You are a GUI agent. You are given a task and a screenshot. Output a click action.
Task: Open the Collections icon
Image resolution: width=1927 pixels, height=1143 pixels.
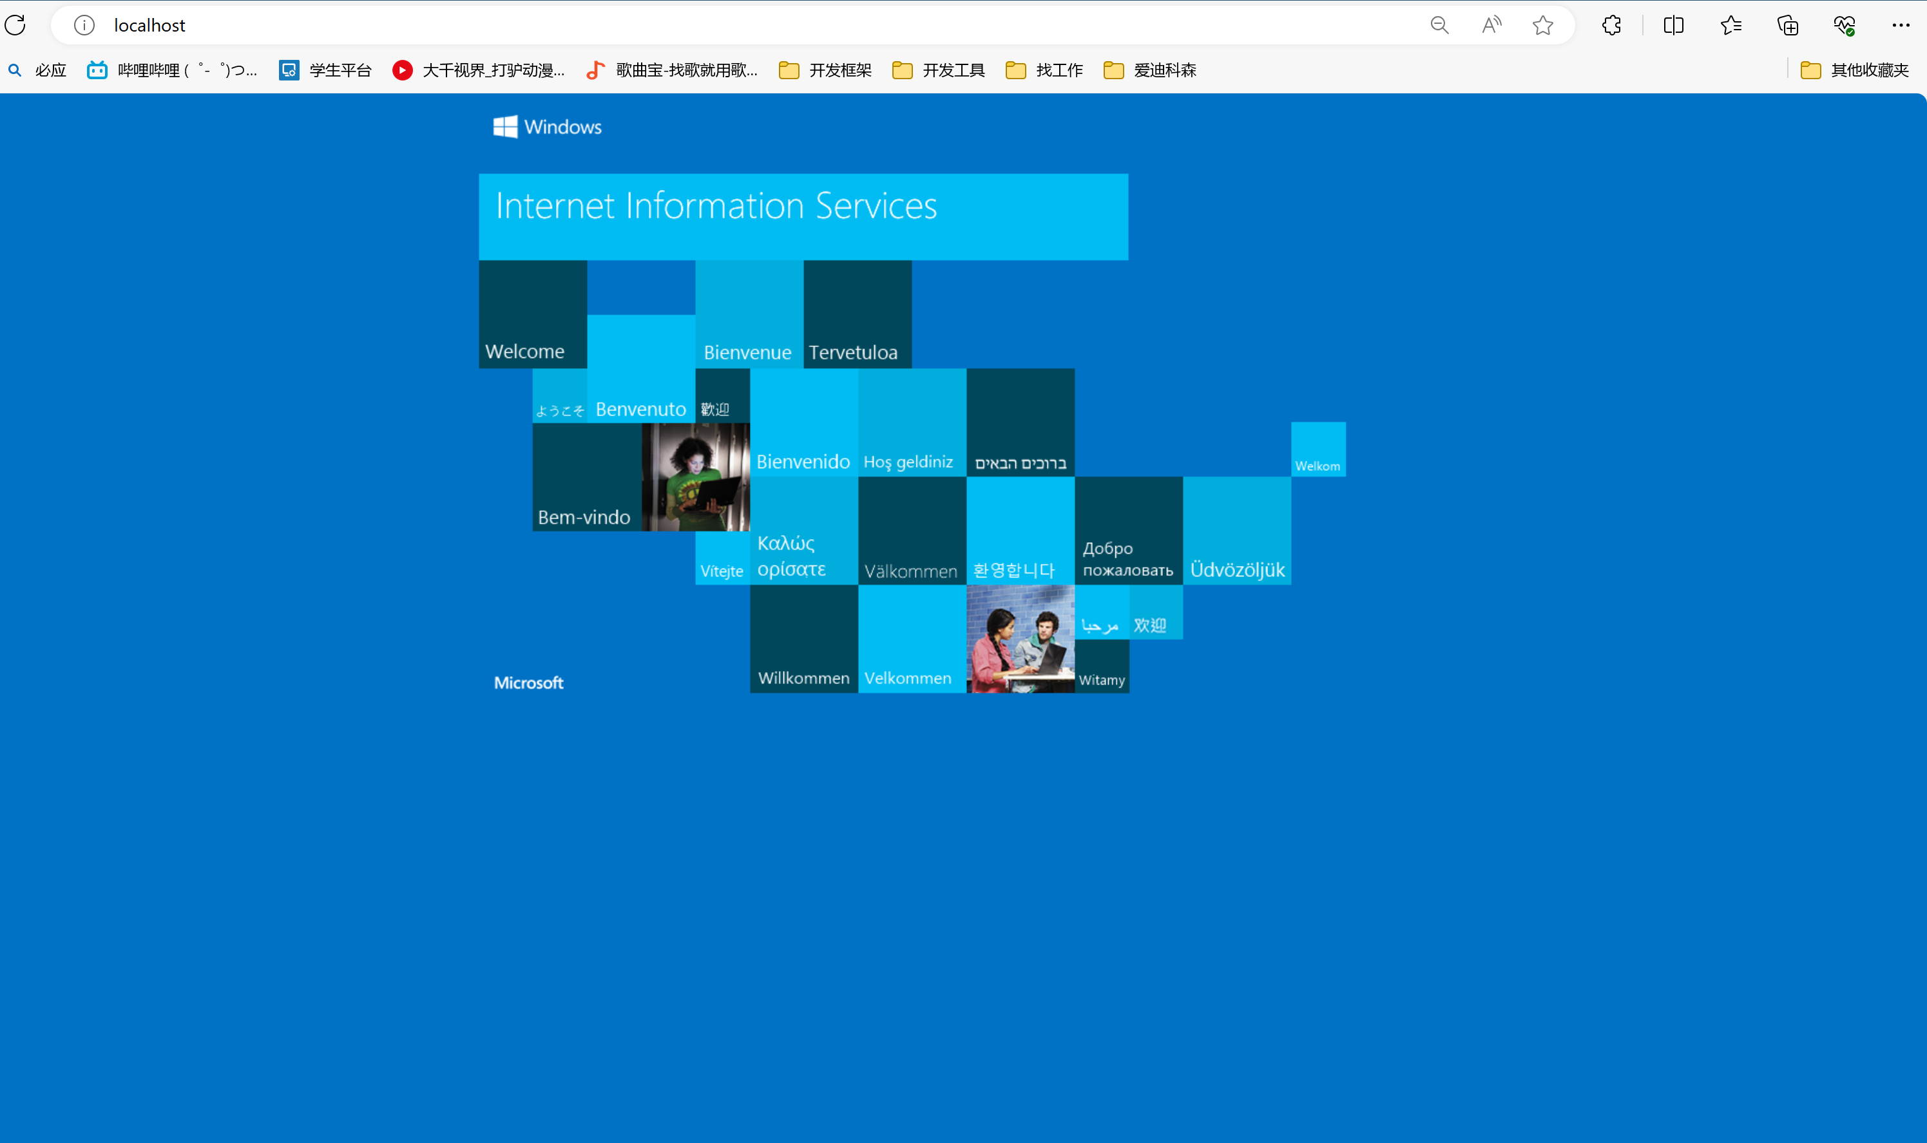coord(1788,25)
